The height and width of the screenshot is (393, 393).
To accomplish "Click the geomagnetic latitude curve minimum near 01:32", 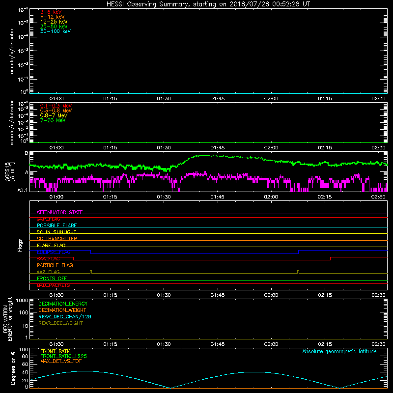I will coord(170,388).
